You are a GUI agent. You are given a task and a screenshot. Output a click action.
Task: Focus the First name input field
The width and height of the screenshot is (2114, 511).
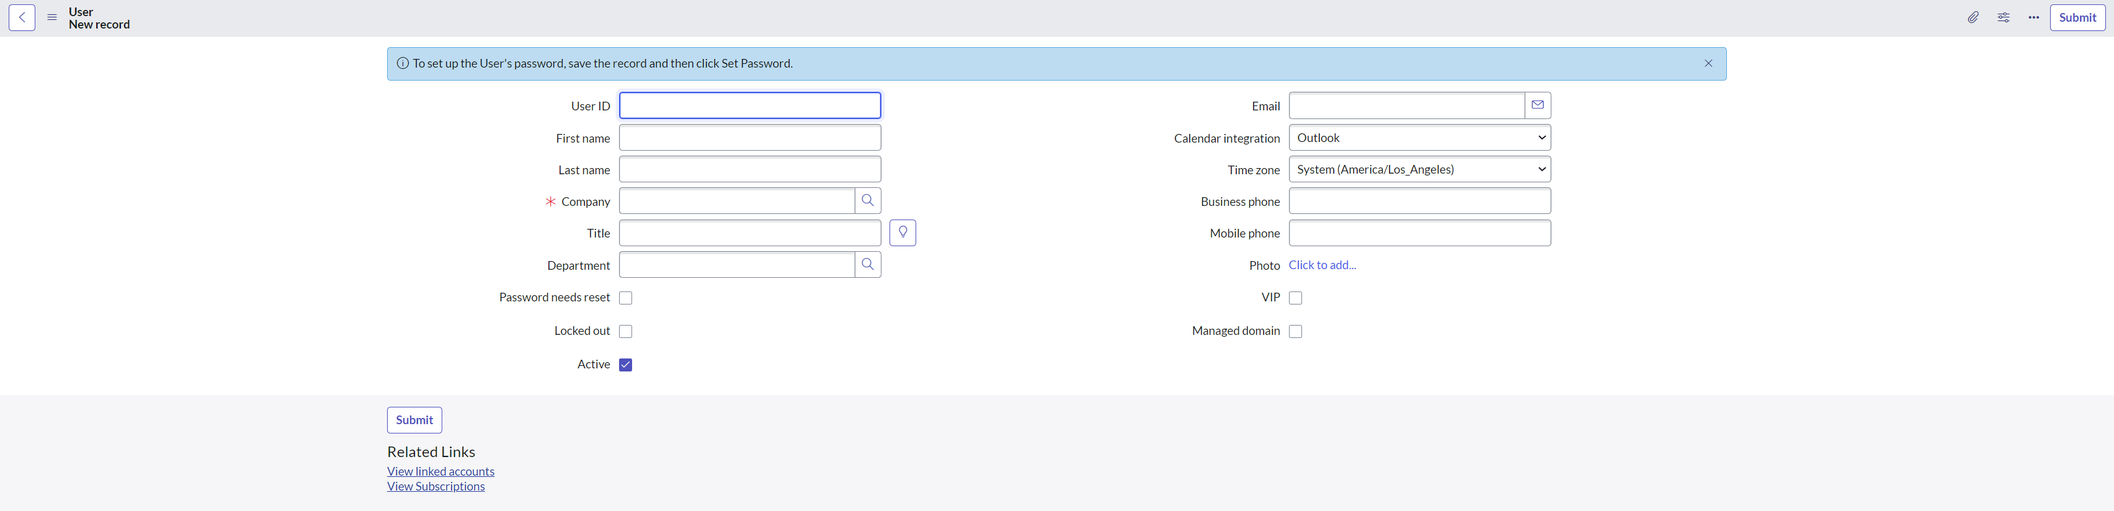click(749, 138)
